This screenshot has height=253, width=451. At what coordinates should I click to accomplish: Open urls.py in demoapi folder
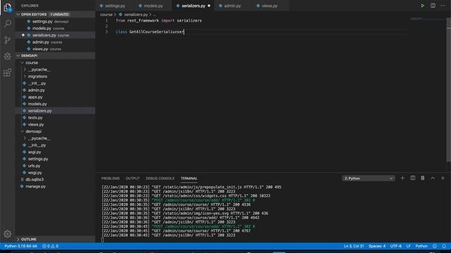tap(55, 166)
